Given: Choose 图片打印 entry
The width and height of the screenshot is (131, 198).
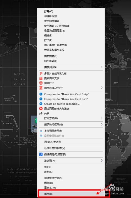Looking at the screenshot, I should click(71, 83).
